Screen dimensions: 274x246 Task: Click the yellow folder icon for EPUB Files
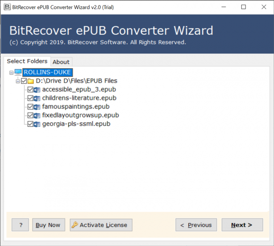click(x=31, y=81)
